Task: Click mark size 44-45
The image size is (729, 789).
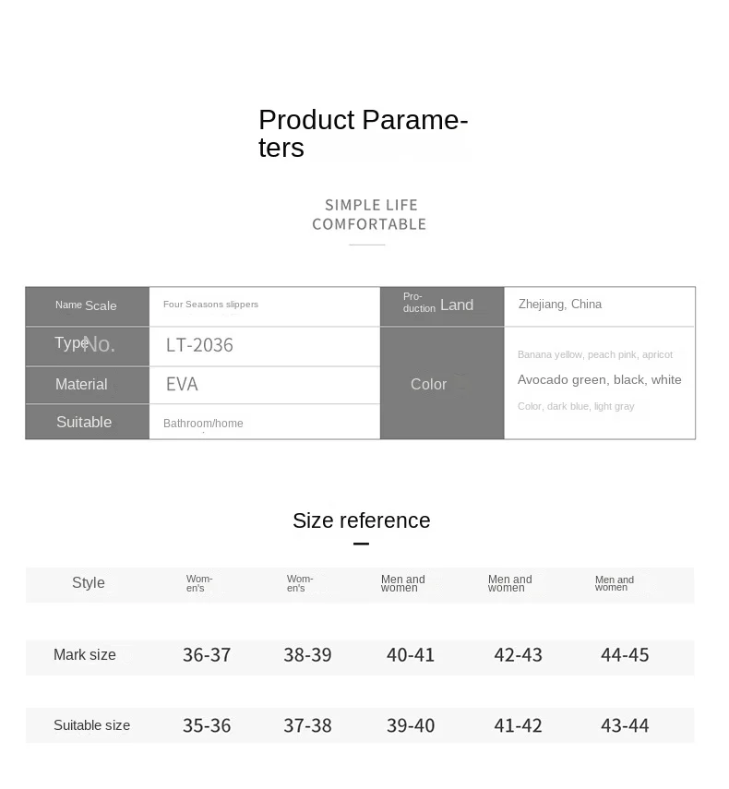Action: tap(625, 655)
